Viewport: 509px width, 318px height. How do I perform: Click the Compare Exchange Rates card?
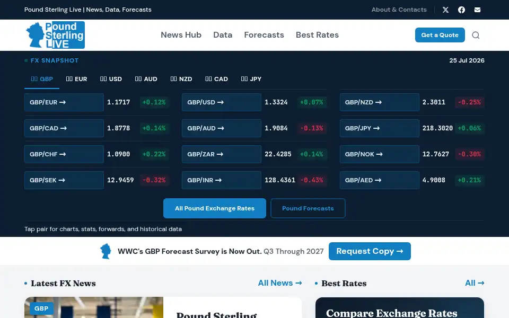pos(400,307)
